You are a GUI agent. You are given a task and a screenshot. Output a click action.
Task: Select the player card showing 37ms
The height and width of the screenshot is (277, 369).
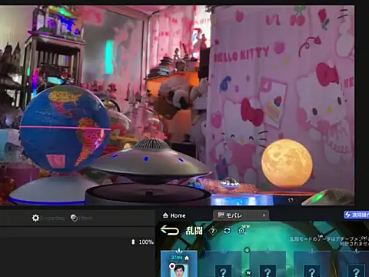pos(179,264)
